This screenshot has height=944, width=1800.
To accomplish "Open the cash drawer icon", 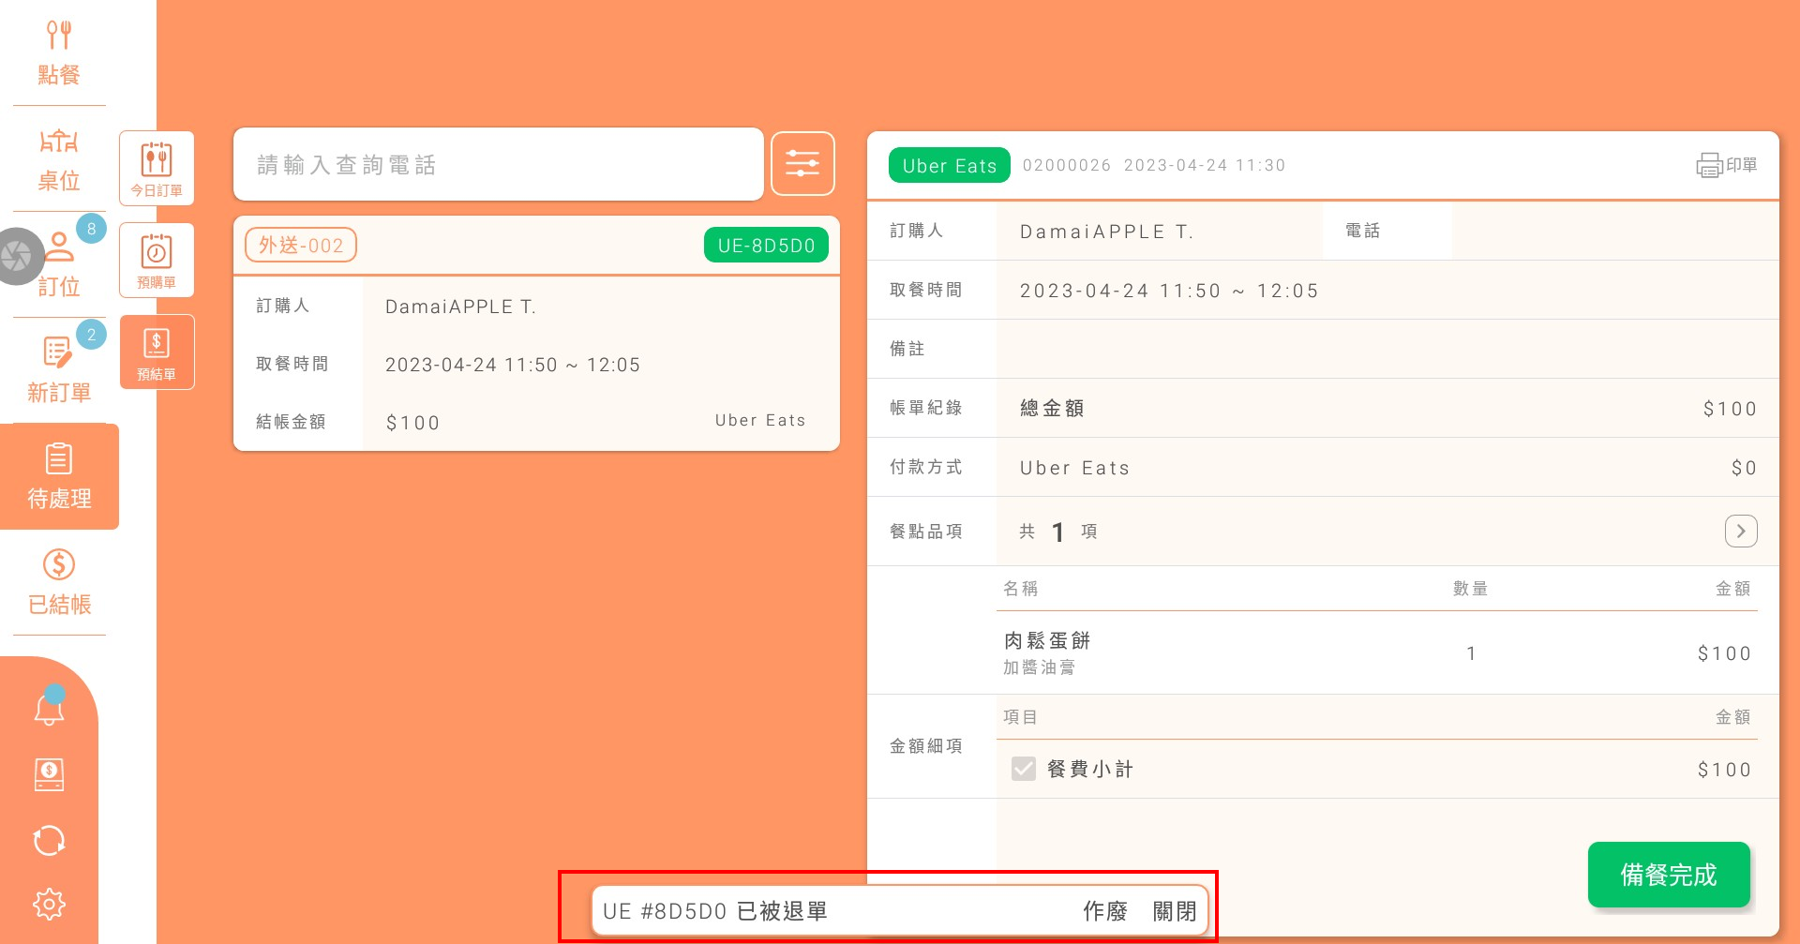I will pyautogui.click(x=49, y=774).
